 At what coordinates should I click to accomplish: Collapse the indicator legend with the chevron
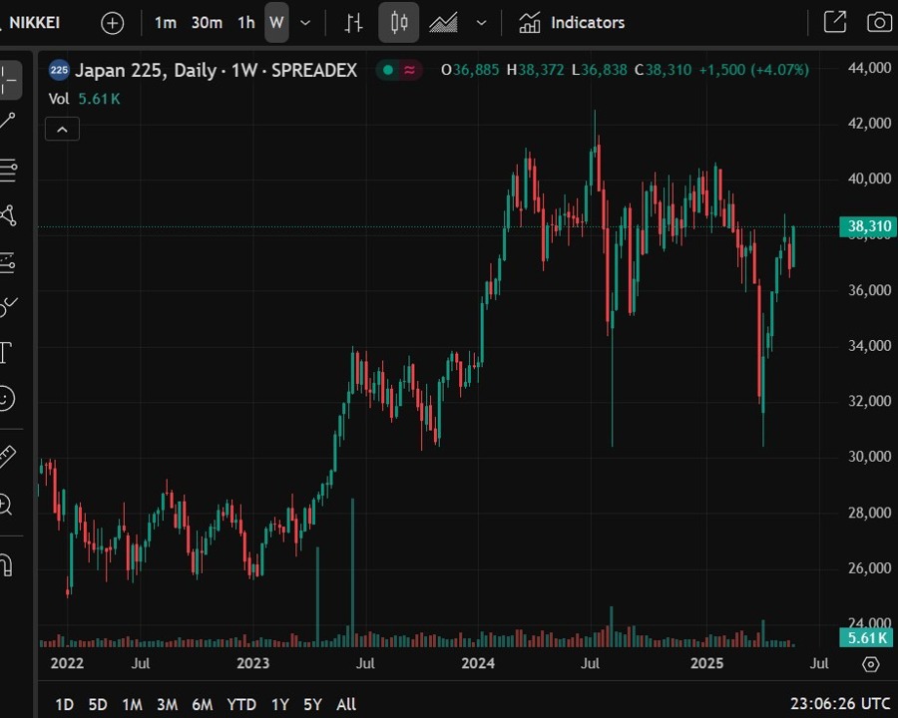click(62, 129)
